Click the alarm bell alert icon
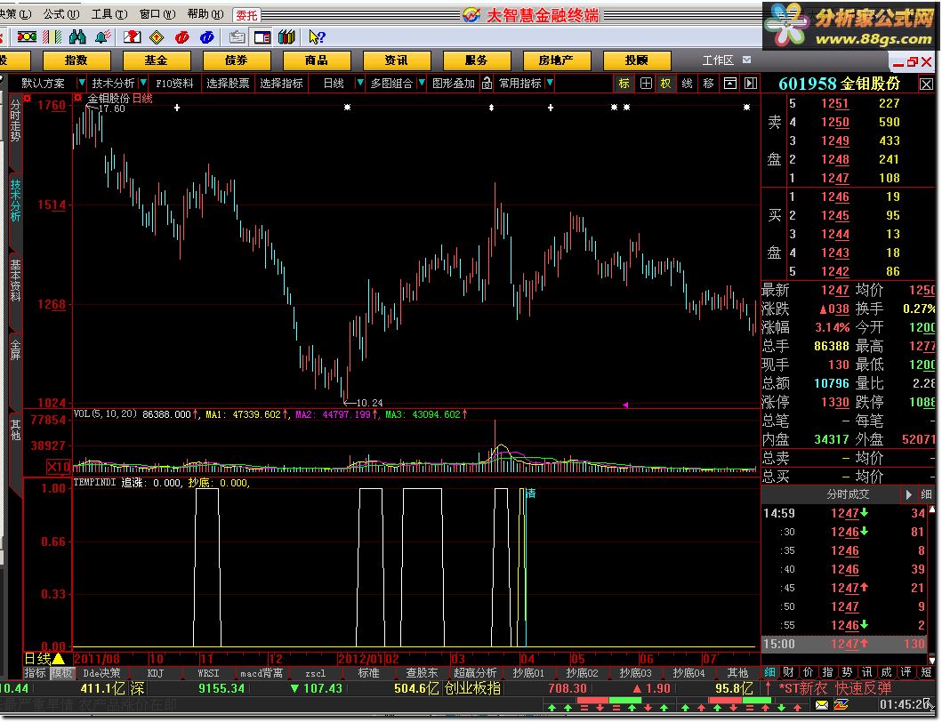 coord(102,37)
